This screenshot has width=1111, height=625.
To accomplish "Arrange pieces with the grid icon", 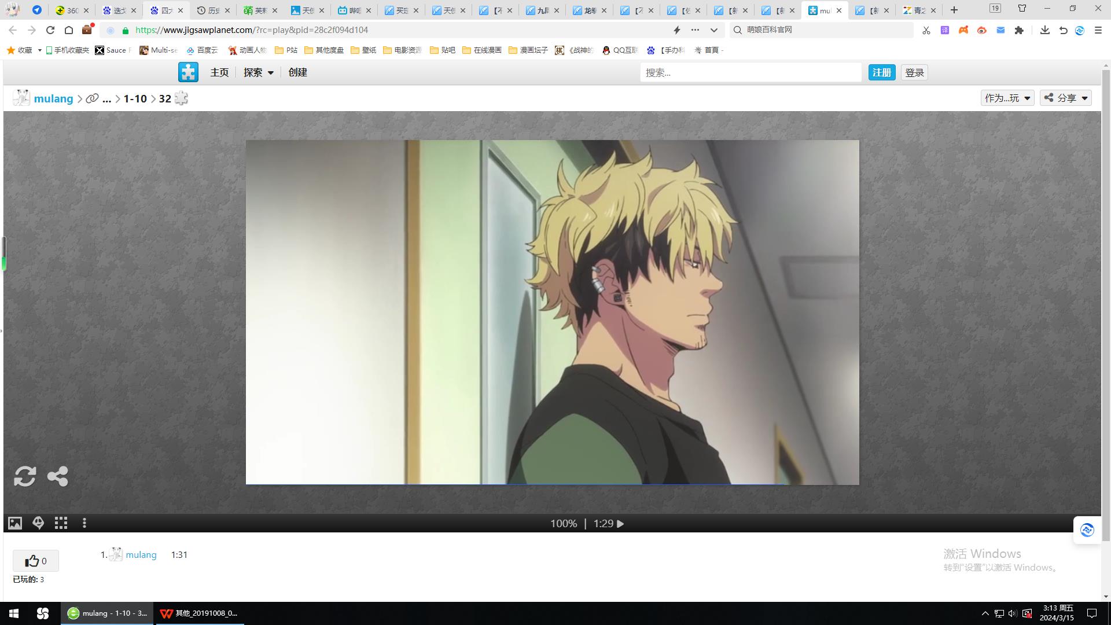I will [x=61, y=523].
